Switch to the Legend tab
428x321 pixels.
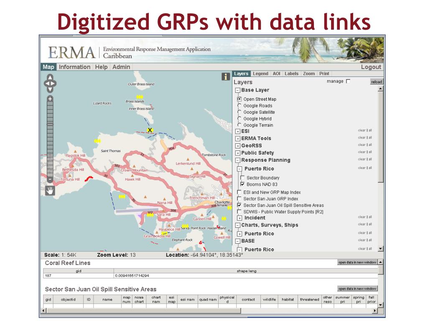pyautogui.click(x=260, y=74)
